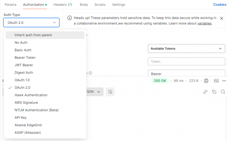Expand the JSON format dropdown
The width and height of the screenshot is (229, 141).
coord(95,92)
